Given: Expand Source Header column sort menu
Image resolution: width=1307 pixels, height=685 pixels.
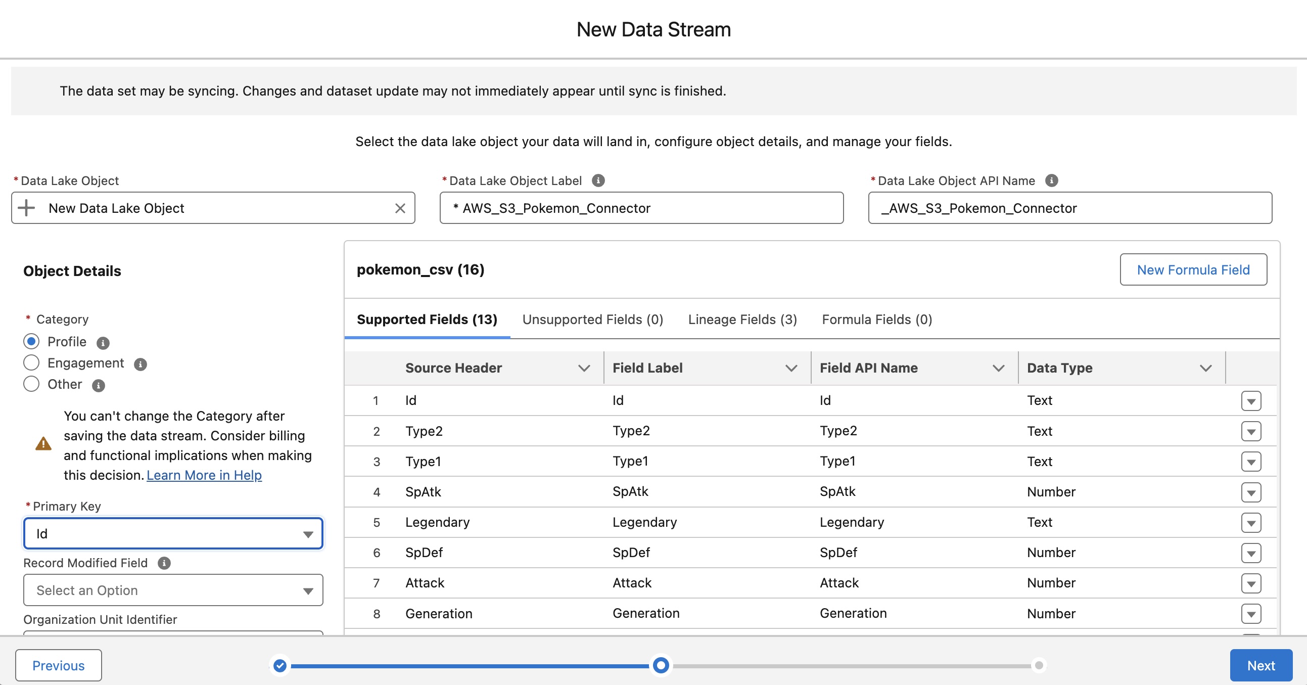Looking at the screenshot, I should tap(584, 368).
